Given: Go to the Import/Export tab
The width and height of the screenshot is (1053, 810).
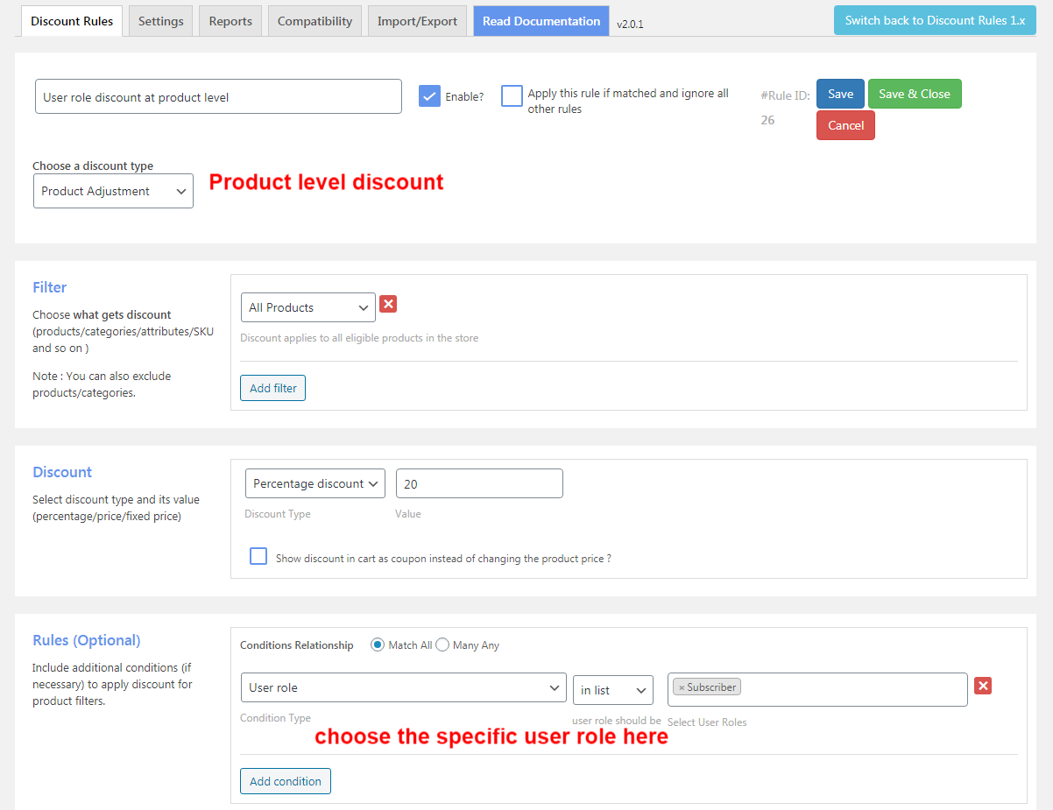Looking at the screenshot, I should (x=417, y=21).
